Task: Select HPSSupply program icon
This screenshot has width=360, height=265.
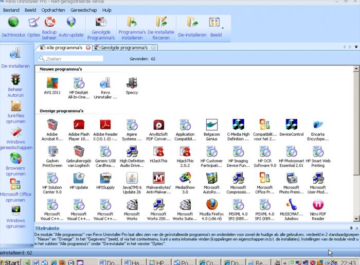Action: [105, 181]
